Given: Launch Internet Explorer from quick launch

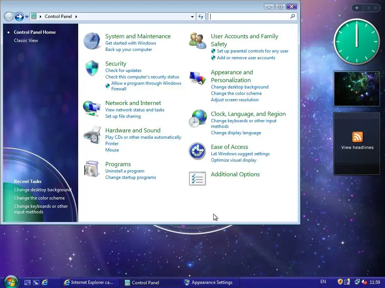Looking at the screenshot, I should (x=45, y=282).
